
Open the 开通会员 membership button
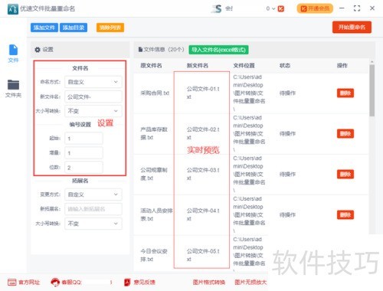pyautogui.click(x=315, y=8)
